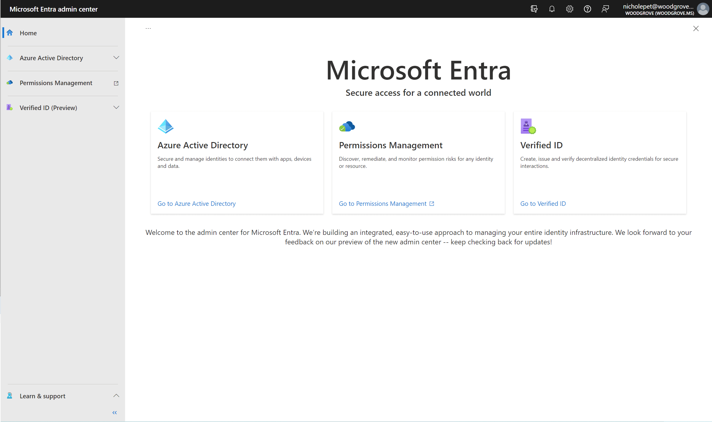712x422 pixels.
Task: Click the Permissions Management cloud icon on card
Action: [347, 126]
